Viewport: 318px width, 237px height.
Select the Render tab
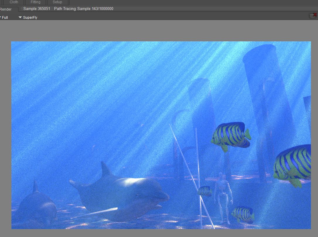pyautogui.click(x=6, y=9)
